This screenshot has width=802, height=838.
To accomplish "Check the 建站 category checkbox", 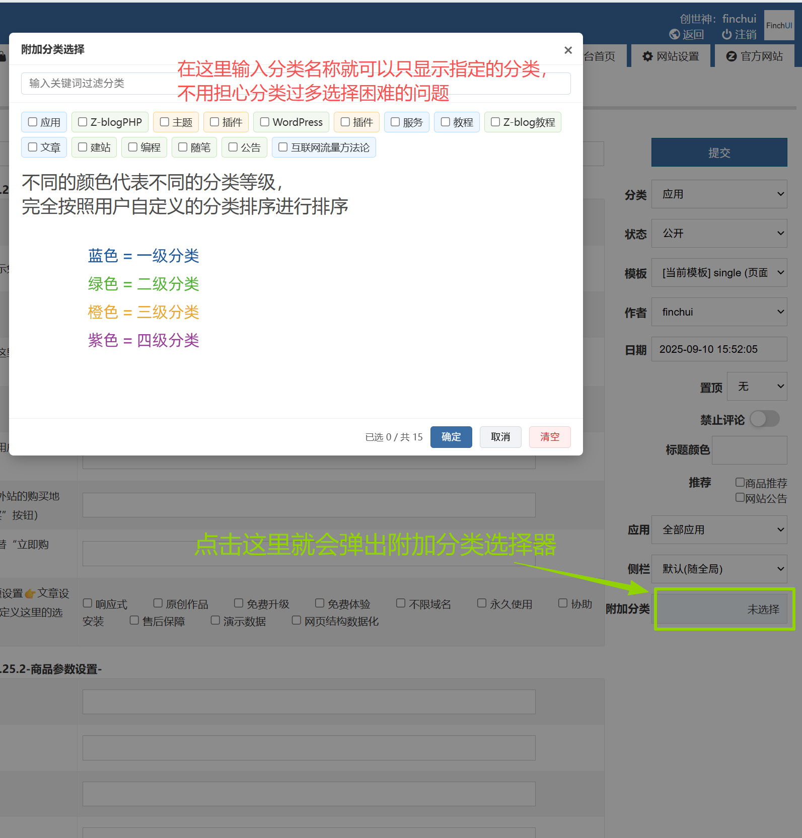I will (83, 147).
